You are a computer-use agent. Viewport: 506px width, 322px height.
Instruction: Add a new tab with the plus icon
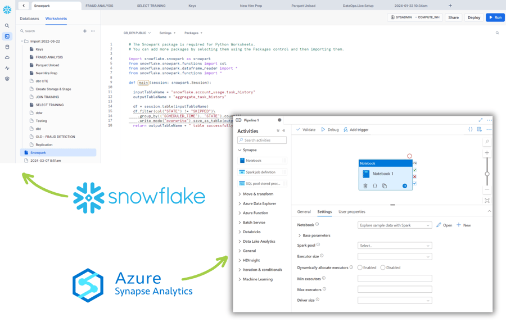point(450,6)
